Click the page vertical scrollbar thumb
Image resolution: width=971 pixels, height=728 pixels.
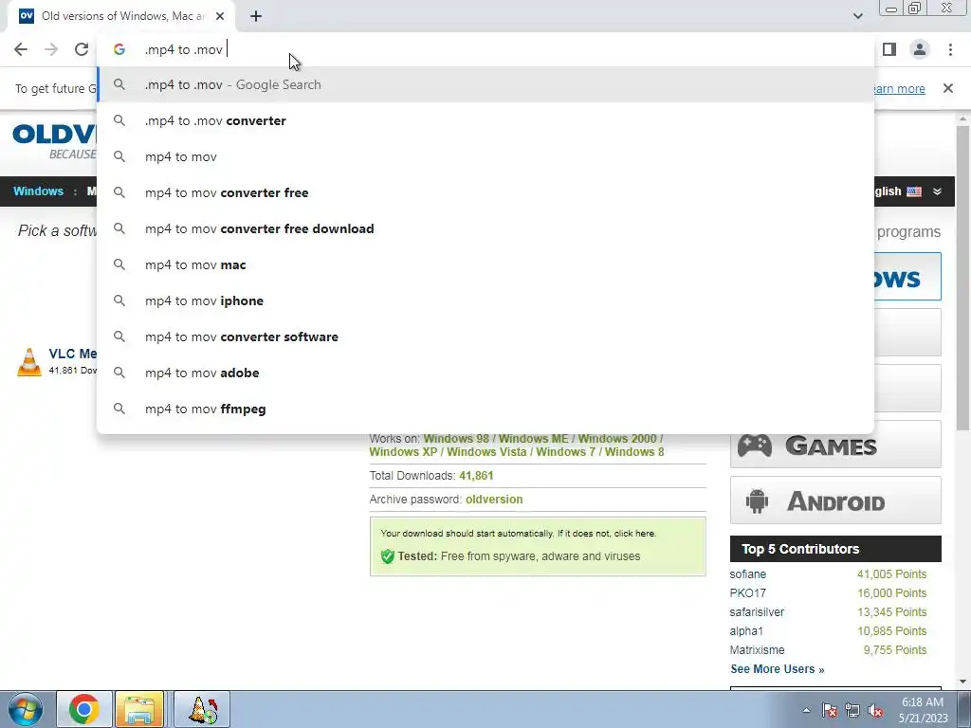[x=962, y=278]
